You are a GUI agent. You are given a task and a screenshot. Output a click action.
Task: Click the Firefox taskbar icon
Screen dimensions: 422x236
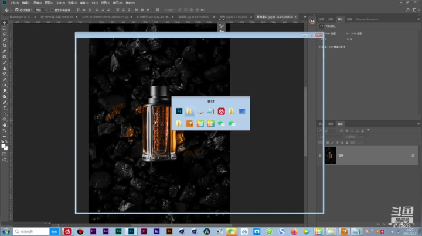pyautogui.click(x=294, y=231)
